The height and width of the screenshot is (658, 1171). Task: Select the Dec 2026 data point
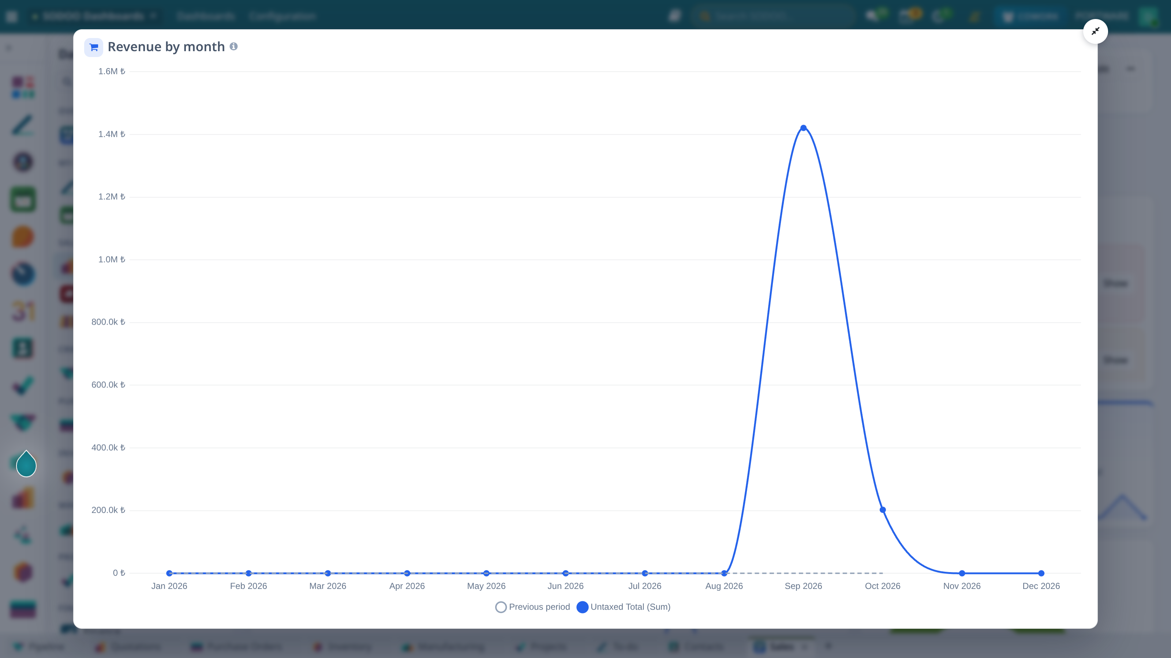pos(1041,573)
